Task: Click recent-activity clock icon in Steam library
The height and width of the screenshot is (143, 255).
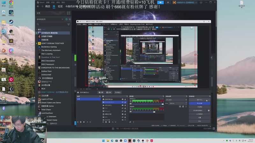Action: pyautogui.click(x=66, y=19)
